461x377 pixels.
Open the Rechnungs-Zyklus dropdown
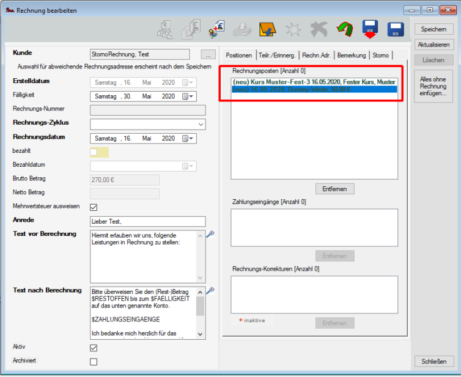[201, 124]
